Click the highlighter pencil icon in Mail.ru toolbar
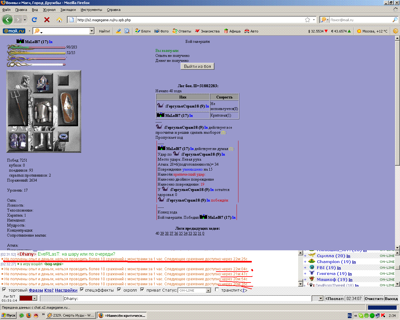Viewport: 400px width, 320px height. (118, 31)
